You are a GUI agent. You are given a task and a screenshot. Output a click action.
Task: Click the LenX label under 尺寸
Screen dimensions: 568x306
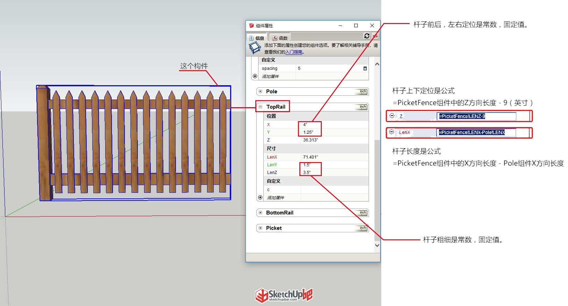point(272,157)
